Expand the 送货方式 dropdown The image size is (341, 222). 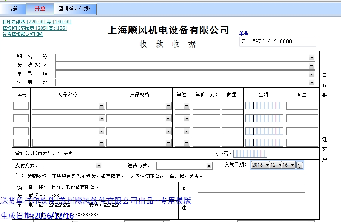(x=209, y=166)
